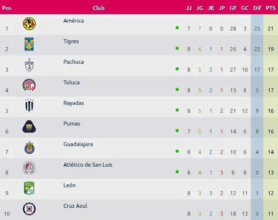Viewport: 278px width, 220px height.
Task: Click the Pumas club logo
Action: coord(29,127)
